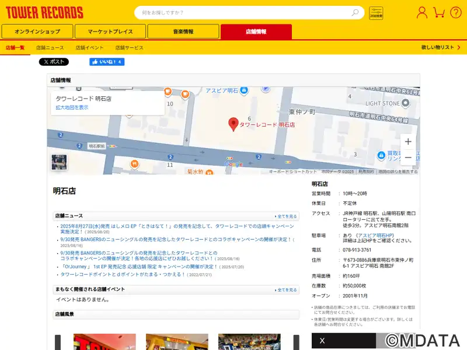This screenshot has height=350, width=467.
Task: Click the search magnifier icon
Action: click(x=355, y=12)
